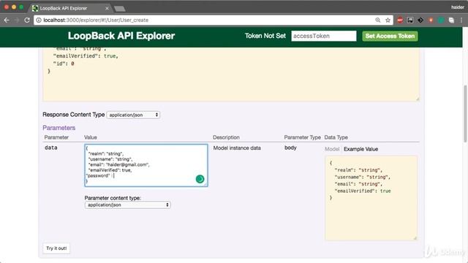The image size is (468, 263).
Task: Open a new browser tab
Action: (120, 9)
